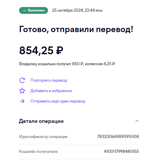
Task: Click the ruble sign beside 854,25
Action: click(59, 50)
